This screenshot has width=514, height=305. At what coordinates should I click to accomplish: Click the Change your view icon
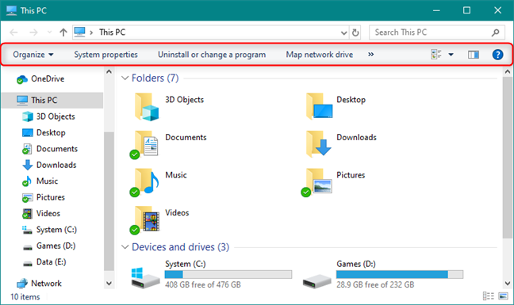click(x=436, y=55)
